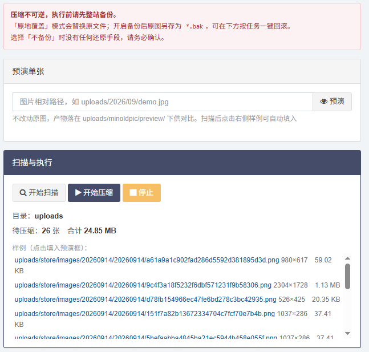
Task: Click the directory name uploads text
Action: (48, 216)
